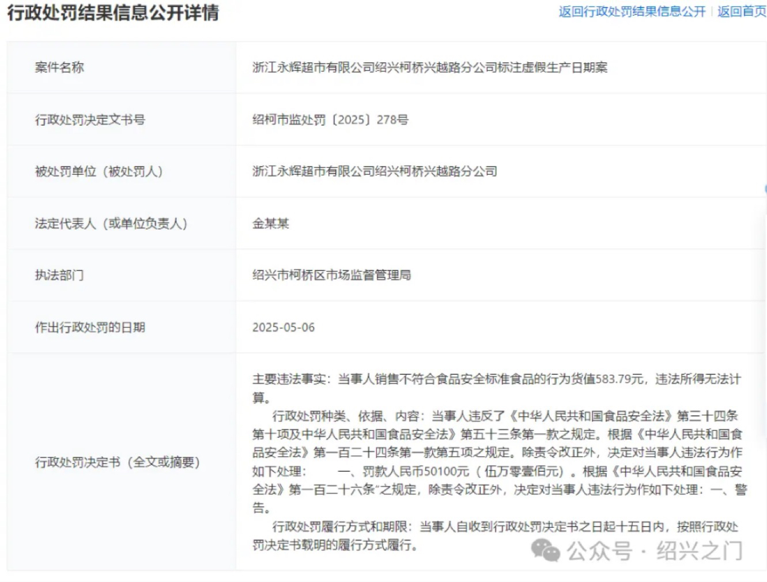This screenshot has width=767, height=582.
Task: Click the 作出行政处罚的日期 label
Action: point(90,327)
